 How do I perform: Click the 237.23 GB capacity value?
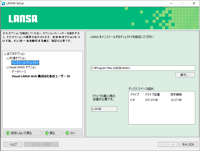pyautogui.click(x=152, y=100)
